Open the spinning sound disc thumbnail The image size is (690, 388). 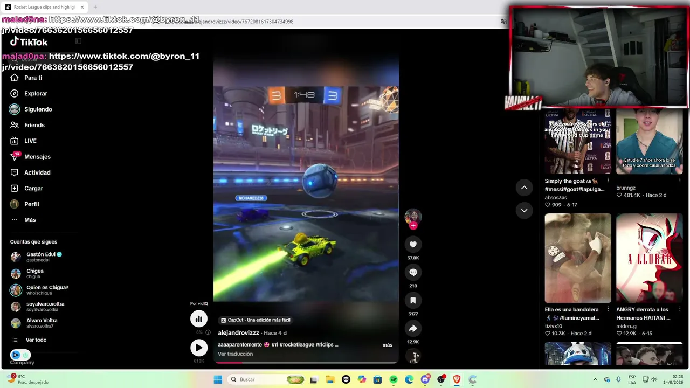point(413,356)
